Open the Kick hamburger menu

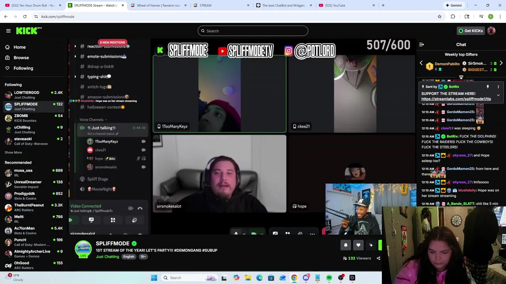8,31
